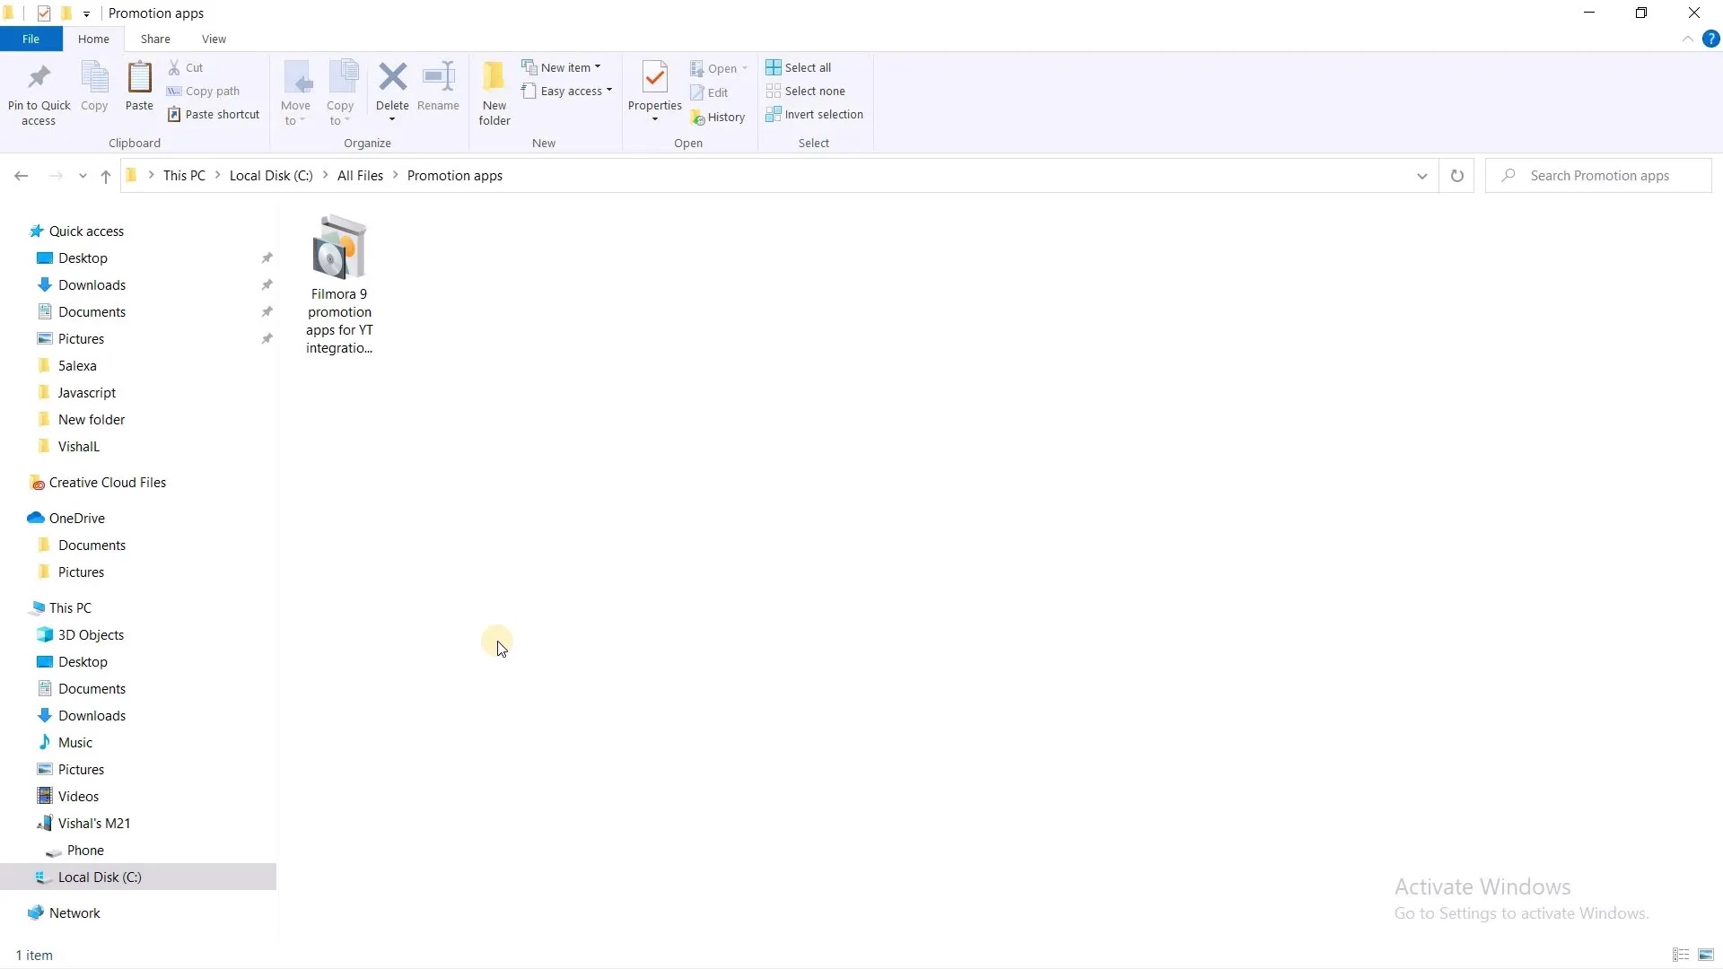Click the Pin to Quick access icon
1723x969 pixels.
[x=39, y=79]
